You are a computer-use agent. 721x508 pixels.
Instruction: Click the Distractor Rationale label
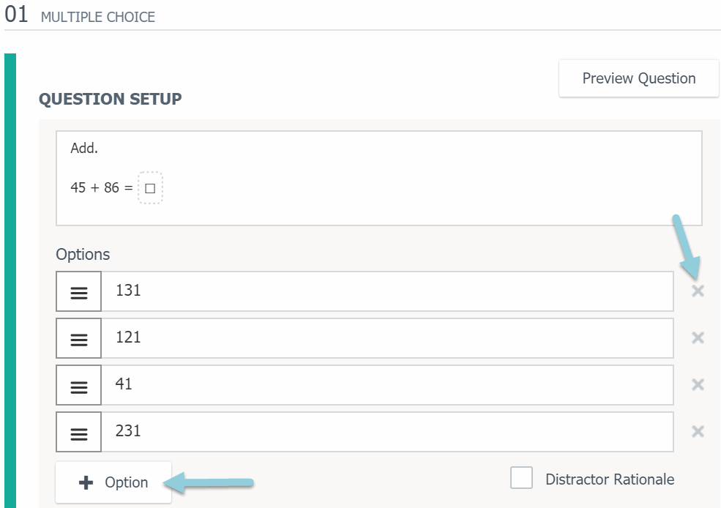pyautogui.click(x=610, y=479)
